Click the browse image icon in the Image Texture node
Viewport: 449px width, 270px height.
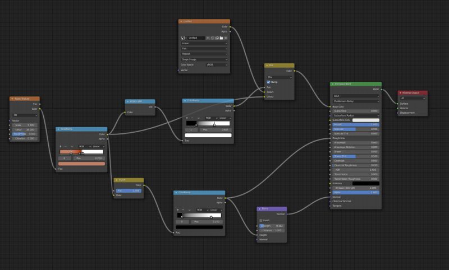184,38
